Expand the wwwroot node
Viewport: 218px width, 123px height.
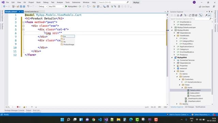(174, 68)
